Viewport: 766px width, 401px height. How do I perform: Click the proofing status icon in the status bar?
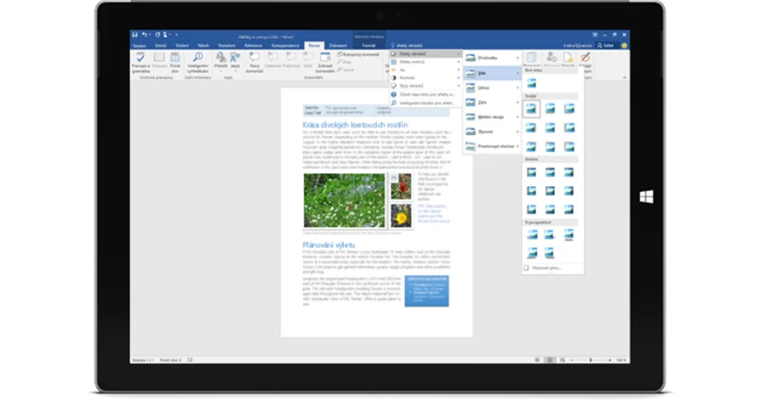click(x=190, y=360)
